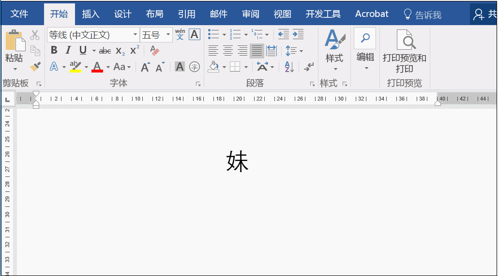Toggle superscript formatting
498x276 pixels.
pyautogui.click(x=135, y=50)
